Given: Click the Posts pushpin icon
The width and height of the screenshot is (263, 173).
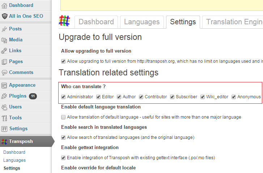Looking at the screenshot, I should pos(4,29).
